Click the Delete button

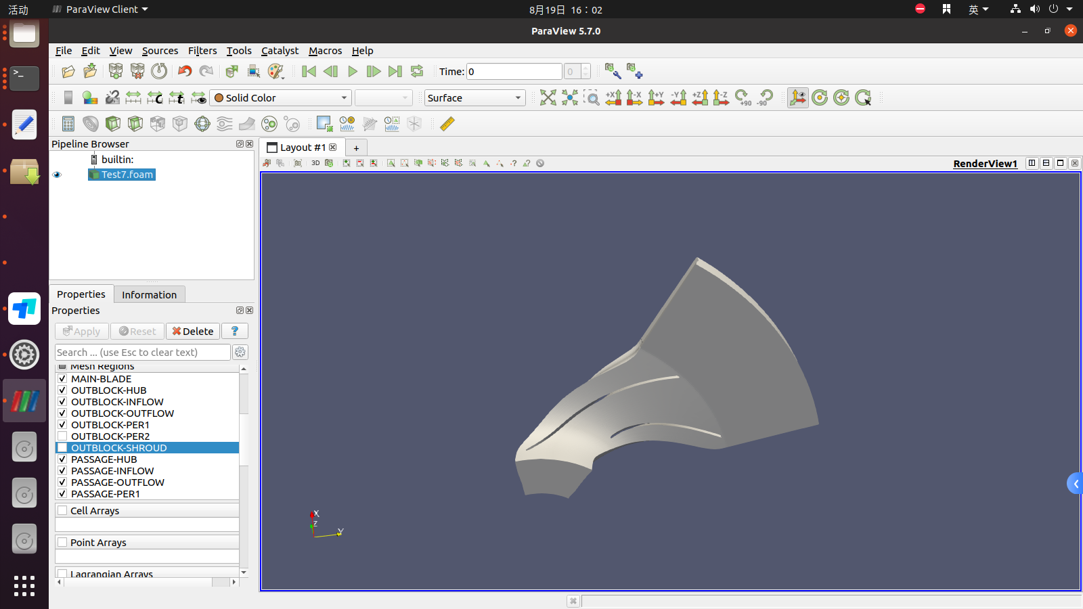click(x=193, y=332)
